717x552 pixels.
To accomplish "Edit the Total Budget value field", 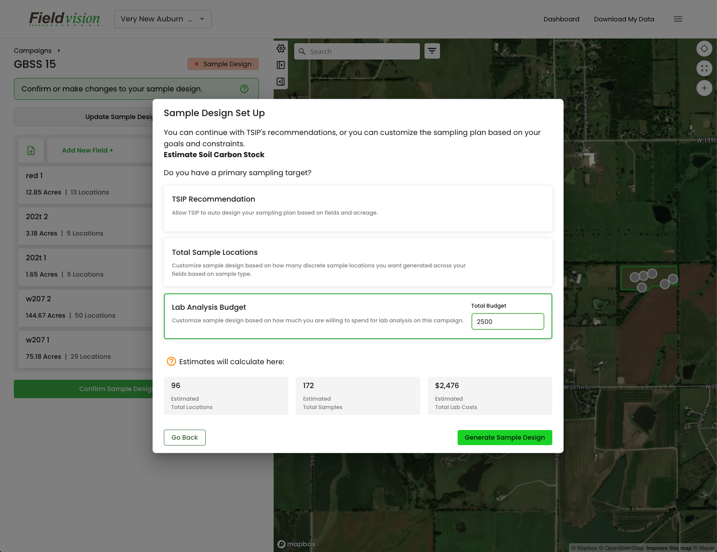I will coord(507,321).
